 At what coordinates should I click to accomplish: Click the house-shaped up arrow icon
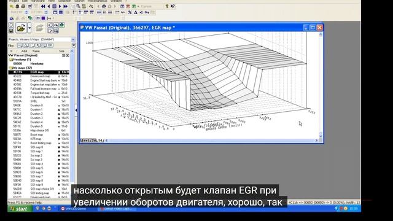click(x=104, y=6)
